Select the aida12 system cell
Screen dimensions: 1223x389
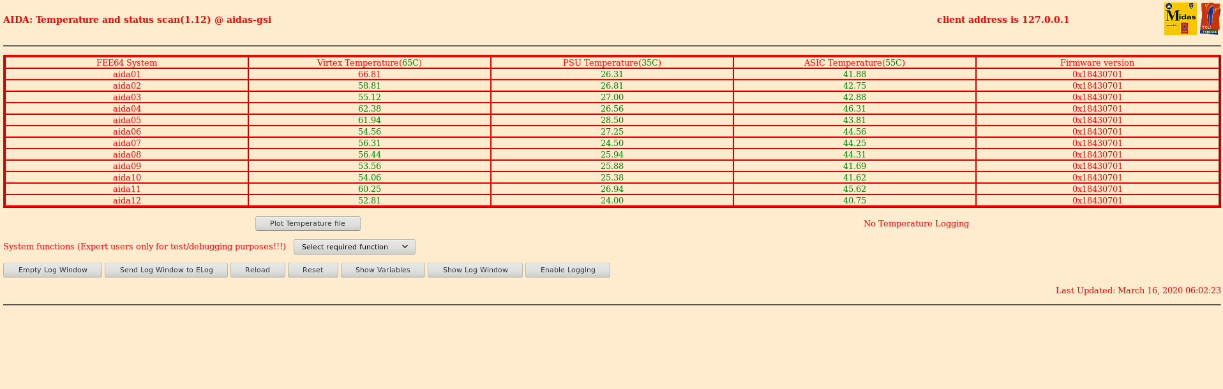point(127,201)
